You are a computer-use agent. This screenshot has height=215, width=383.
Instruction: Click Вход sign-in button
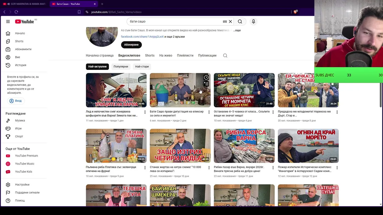(15, 101)
